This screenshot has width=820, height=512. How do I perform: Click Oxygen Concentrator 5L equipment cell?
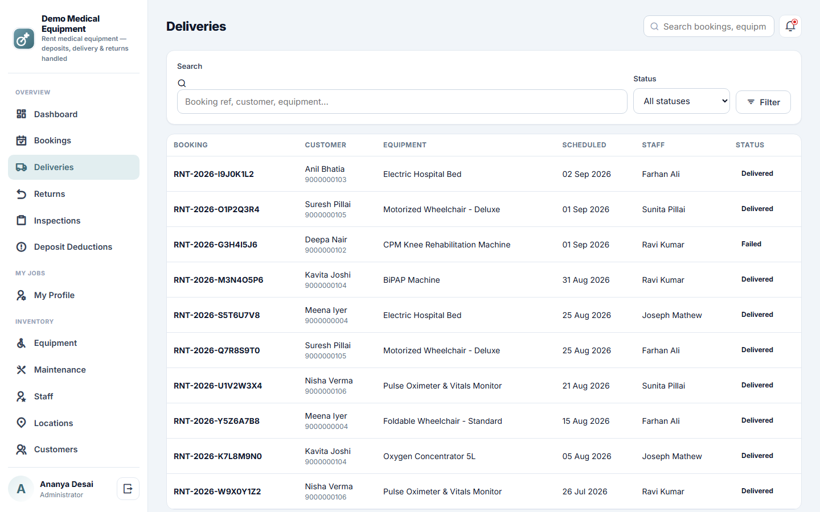tap(429, 456)
